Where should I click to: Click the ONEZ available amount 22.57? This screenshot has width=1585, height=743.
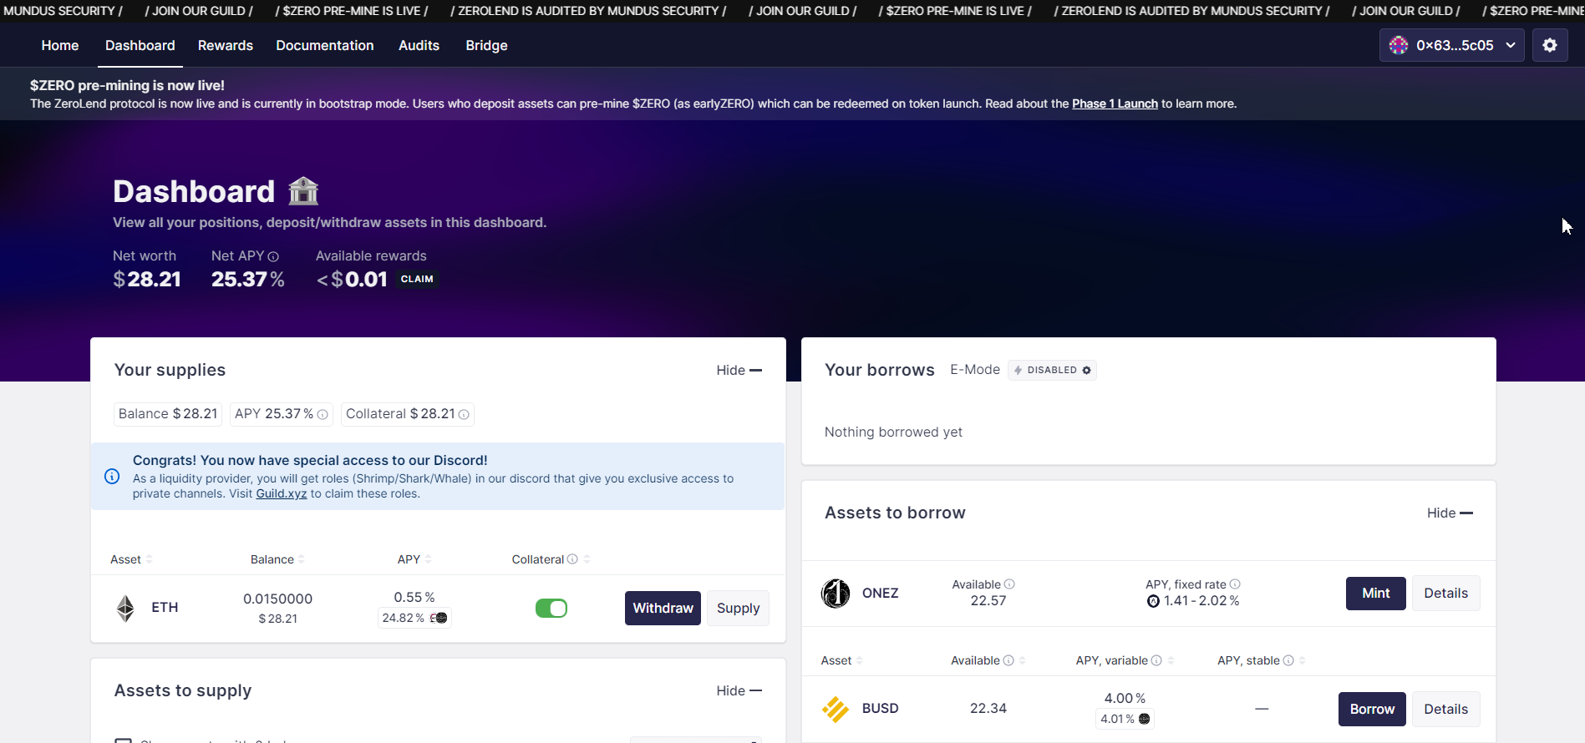(988, 601)
